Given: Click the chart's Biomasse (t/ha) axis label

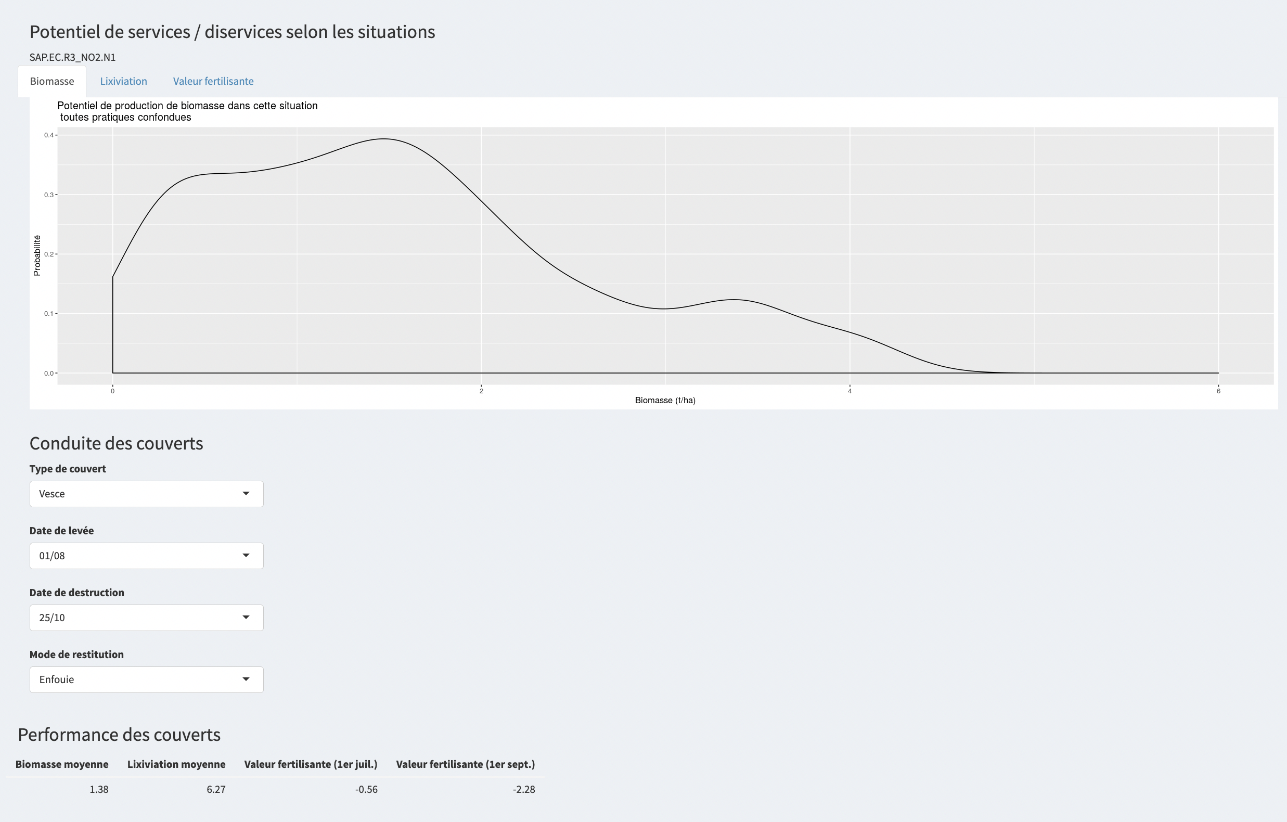Looking at the screenshot, I should pyautogui.click(x=665, y=400).
